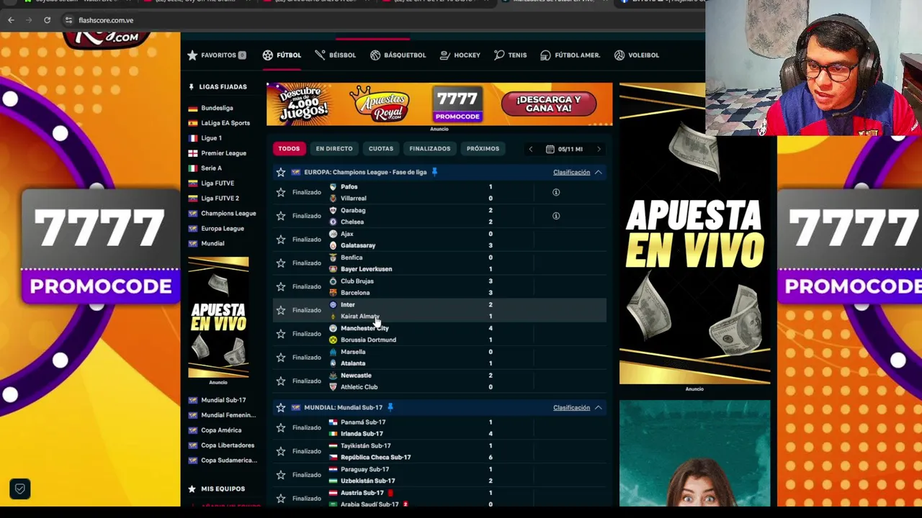
Task: Star the Inter vs Kairat Almaty match
Action: [x=281, y=310]
